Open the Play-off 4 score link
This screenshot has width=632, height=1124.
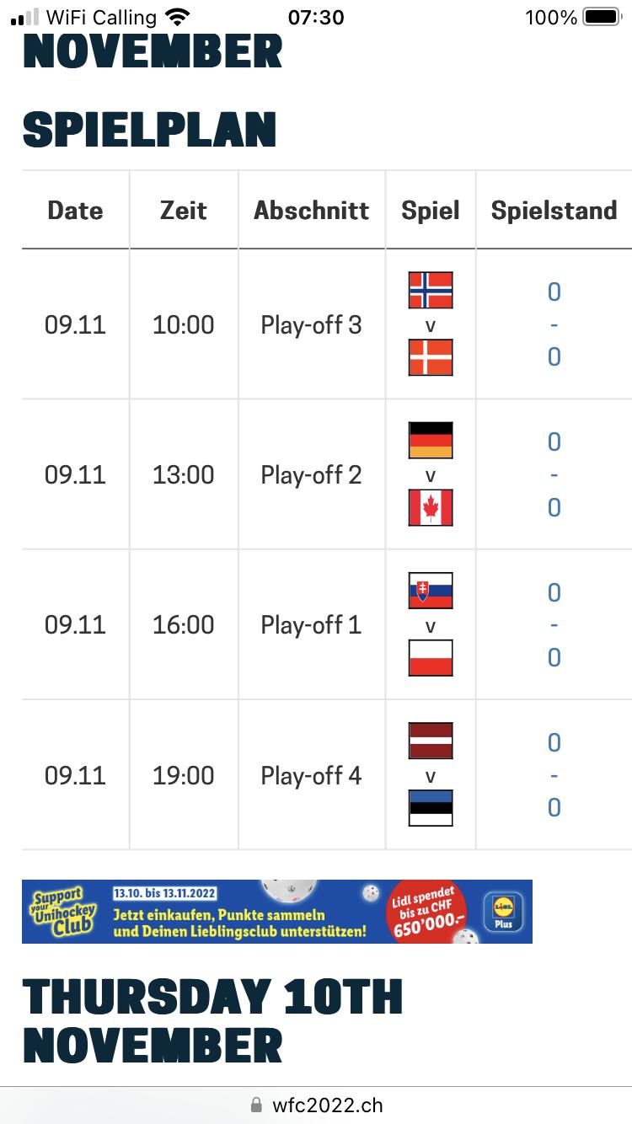click(554, 775)
